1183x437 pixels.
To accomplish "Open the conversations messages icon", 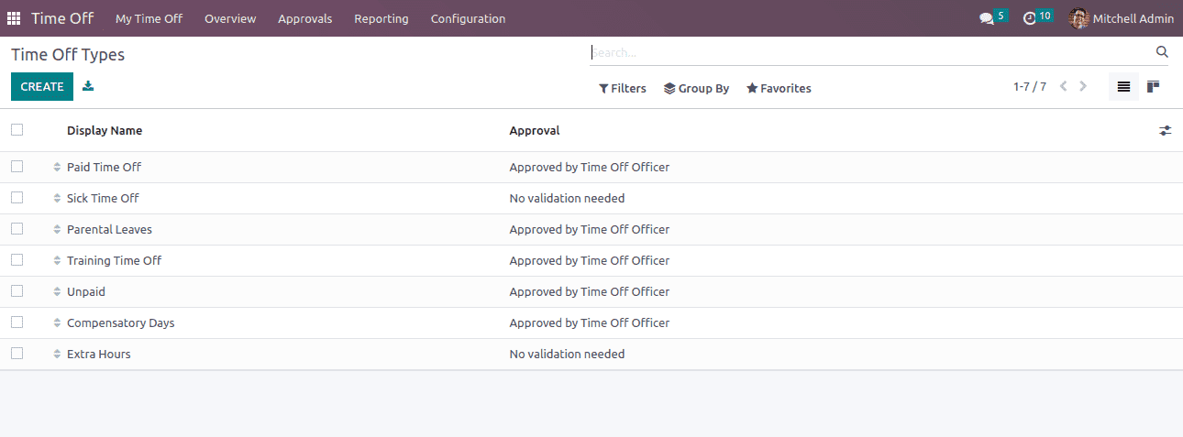I will [987, 18].
